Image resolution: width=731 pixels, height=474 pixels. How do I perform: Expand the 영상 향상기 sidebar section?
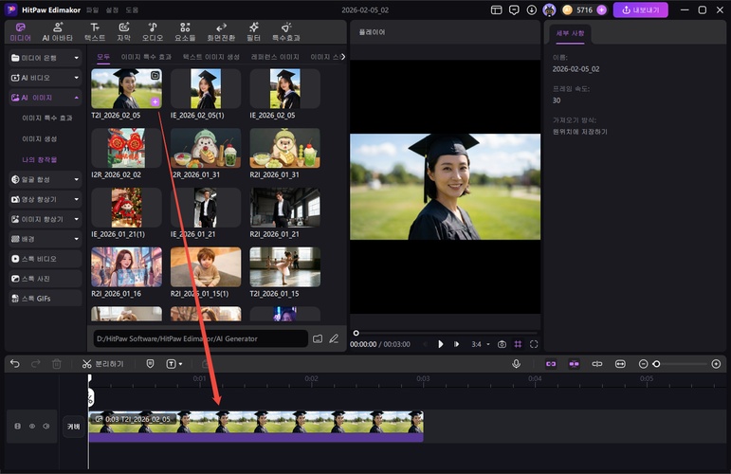click(x=45, y=199)
